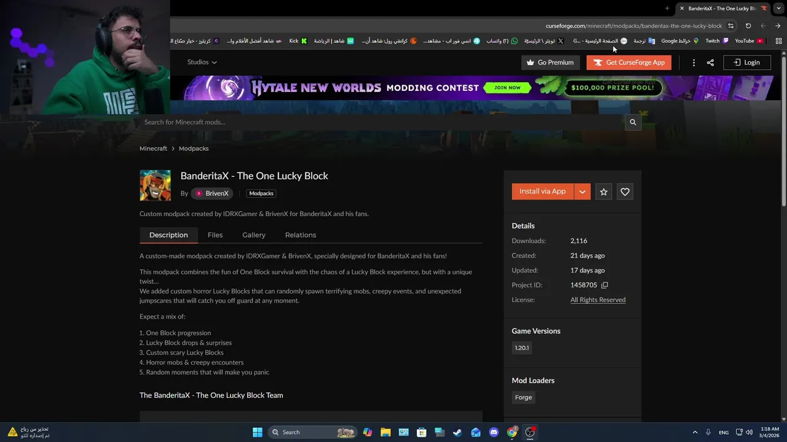Open the browser tab search dropdown
This screenshot has width=787, height=442.
(x=778, y=8)
